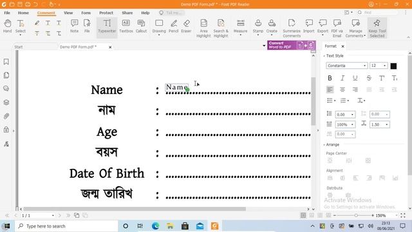Click the vertical document scrollbar

click(314, 101)
